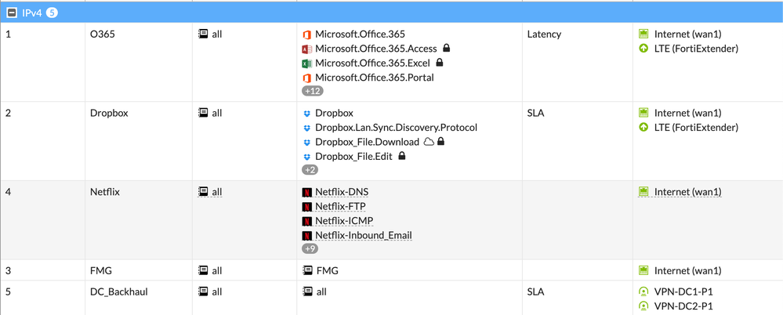The width and height of the screenshot is (783, 315).
Task: Expand the +2 more Dropbox applications badge
Action: (x=310, y=170)
